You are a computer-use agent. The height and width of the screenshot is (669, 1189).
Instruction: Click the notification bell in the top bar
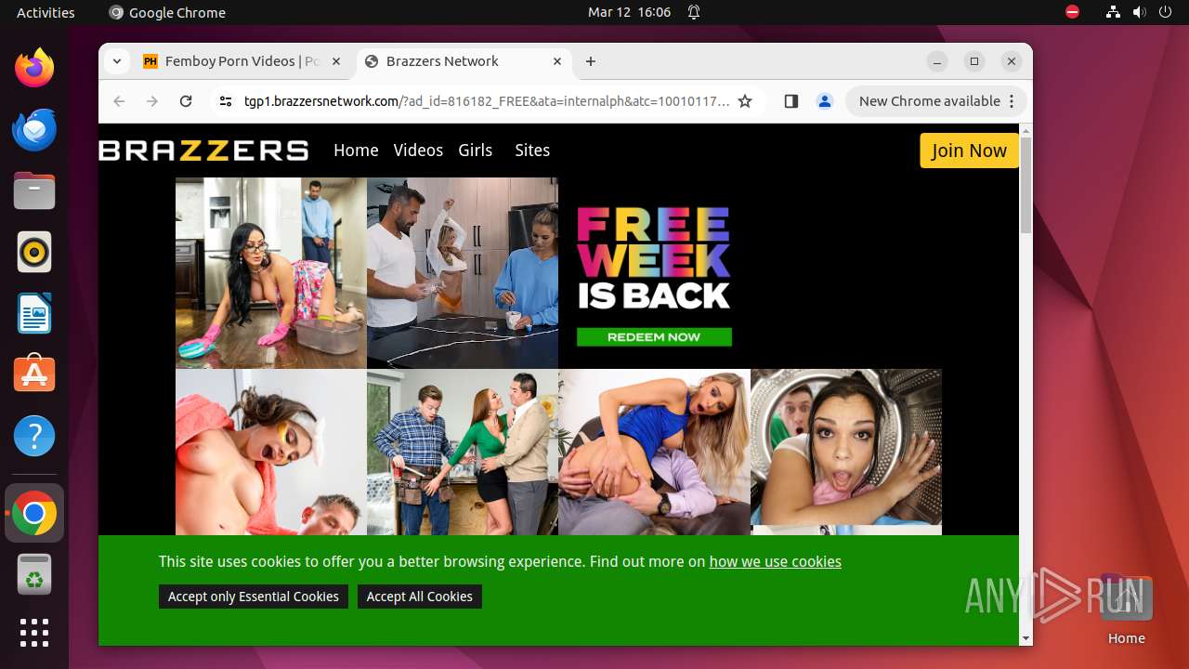click(694, 12)
